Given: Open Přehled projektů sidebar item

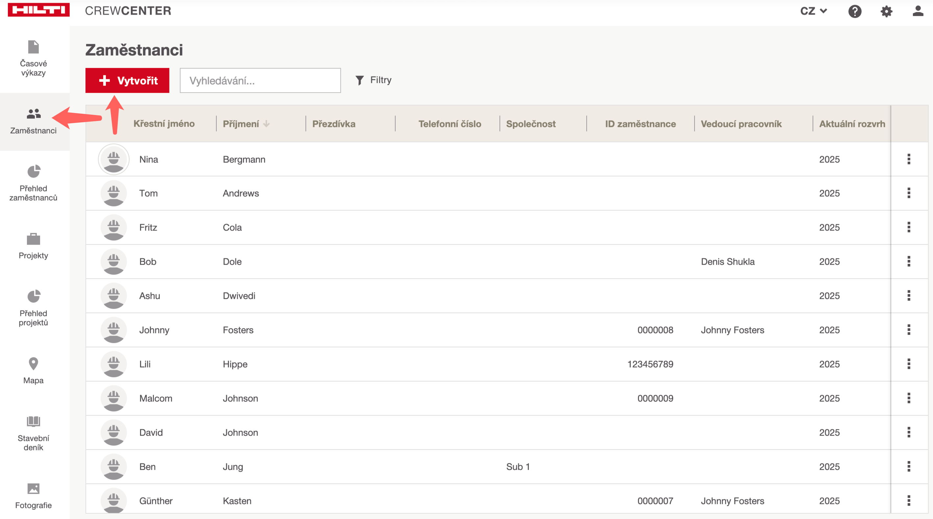Looking at the screenshot, I should [33, 308].
